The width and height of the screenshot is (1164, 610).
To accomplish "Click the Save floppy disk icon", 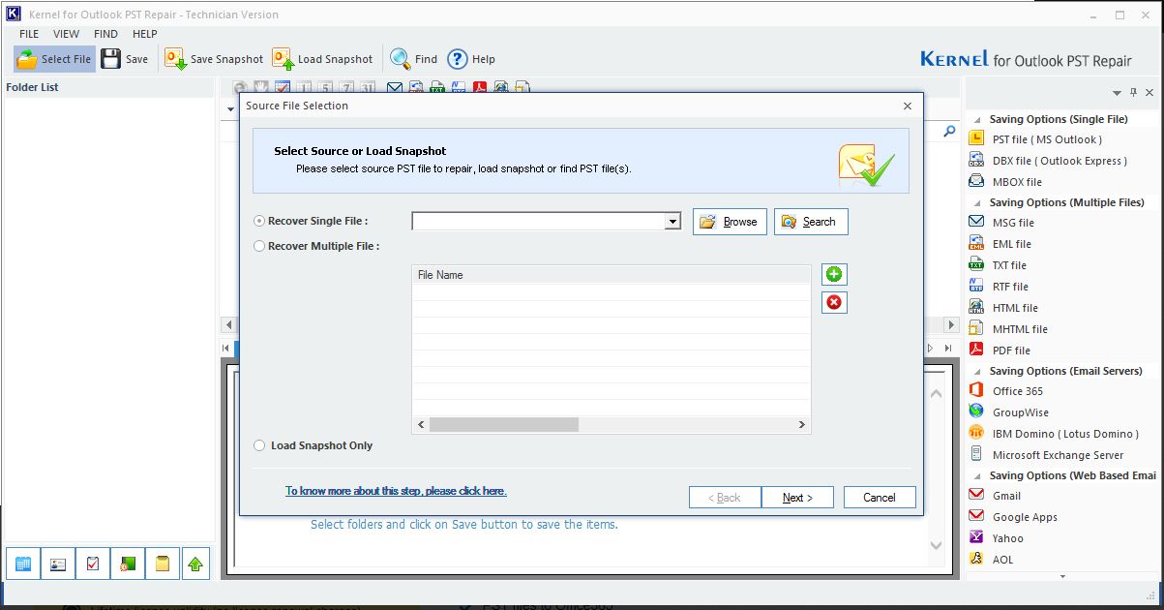I will [110, 59].
